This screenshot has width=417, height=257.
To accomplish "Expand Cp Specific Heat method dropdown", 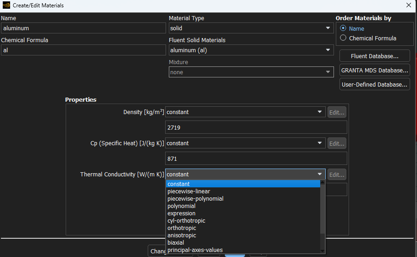I will pos(245,143).
